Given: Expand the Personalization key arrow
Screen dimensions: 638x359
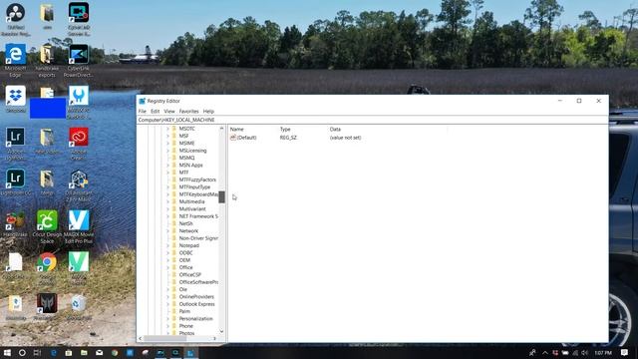Looking at the screenshot, I should click(167, 319).
